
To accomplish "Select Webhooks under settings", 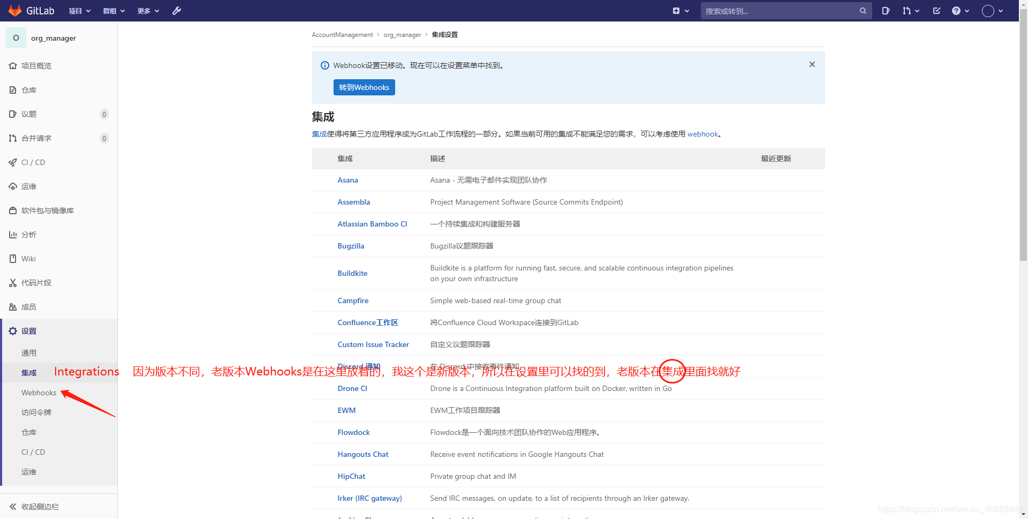I will click(x=39, y=393).
